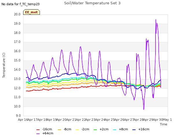
Task: Click the 14.0 y-axis tick label
Action: (x=17, y=69)
